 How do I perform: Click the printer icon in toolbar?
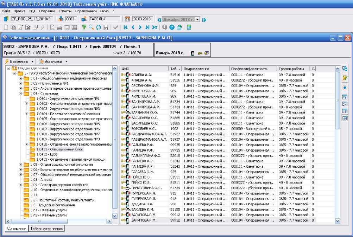tap(60, 27)
